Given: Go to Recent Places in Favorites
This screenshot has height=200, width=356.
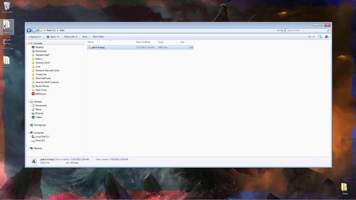Looking at the screenshot, I should click(x=42, y=86).
